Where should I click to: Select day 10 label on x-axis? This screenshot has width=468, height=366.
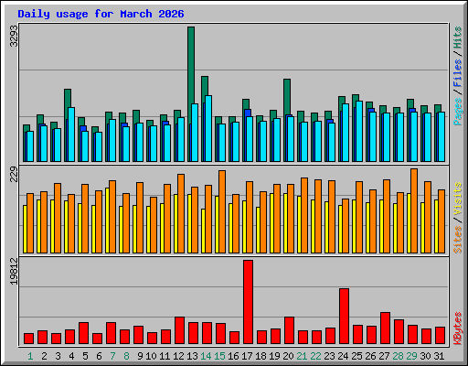(151, 356)
